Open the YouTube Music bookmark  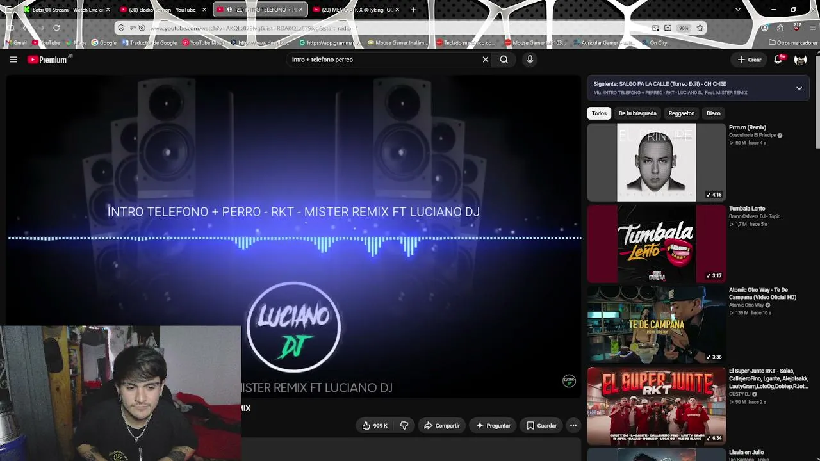pos(204,43)
